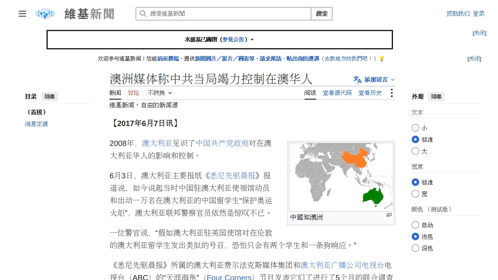This screenshot has width=498, height=280.
Task: Select automatic color 自动 option
Action: click(x=415, y=225)
